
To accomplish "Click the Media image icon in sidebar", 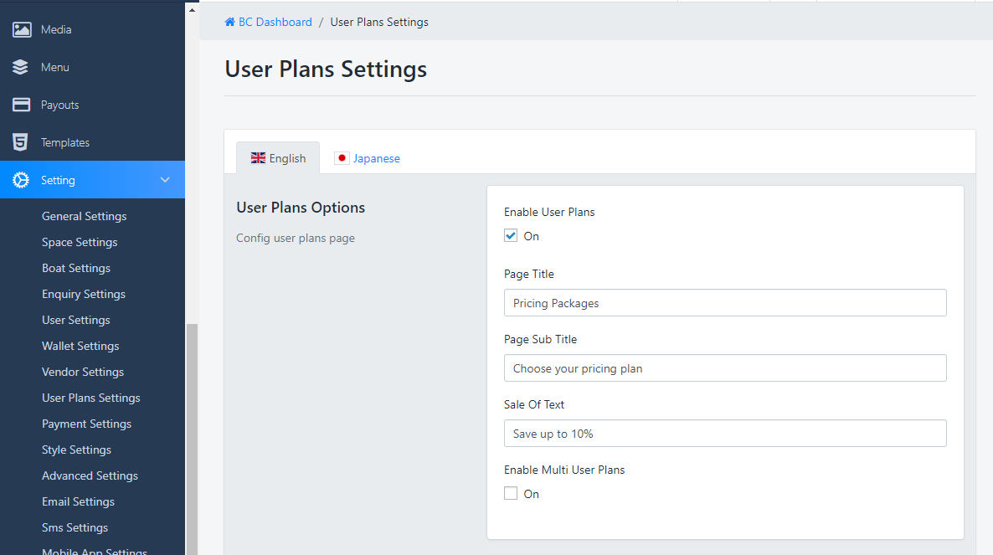I will [22, 29].
